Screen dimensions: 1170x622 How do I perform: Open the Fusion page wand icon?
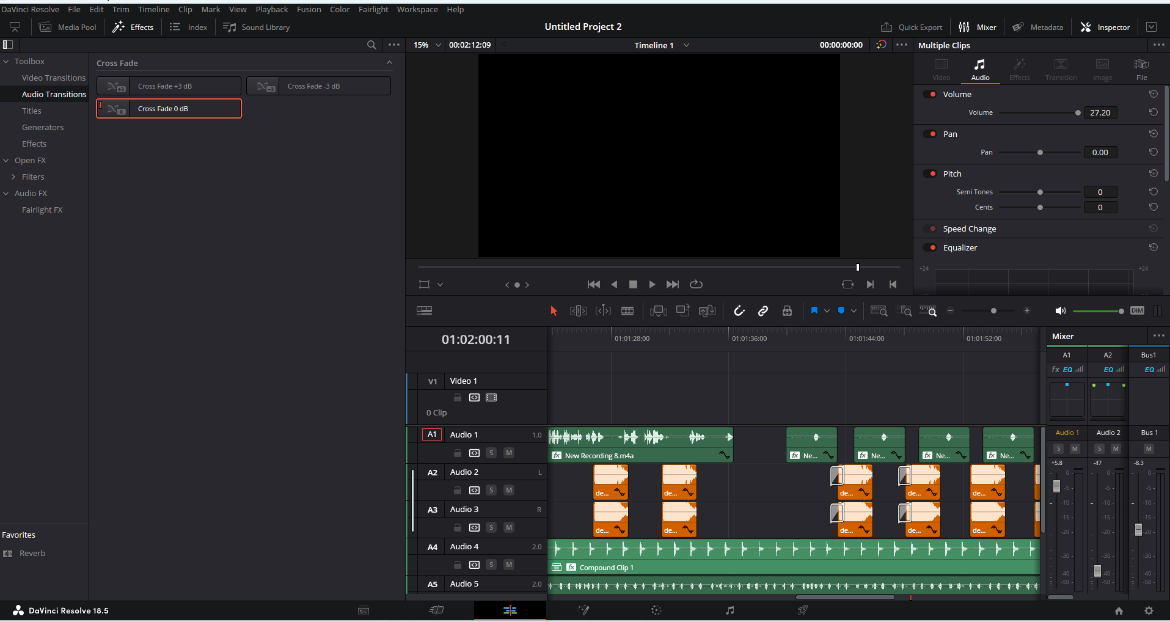pos(583,610)
